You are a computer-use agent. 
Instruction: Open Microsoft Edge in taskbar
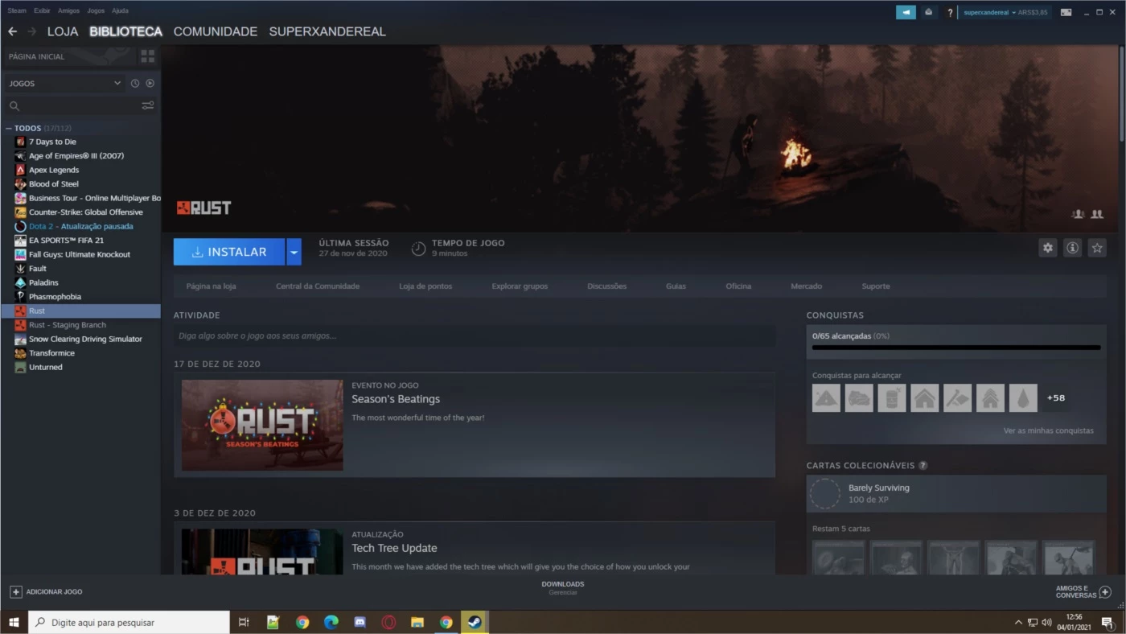point(331,622)
